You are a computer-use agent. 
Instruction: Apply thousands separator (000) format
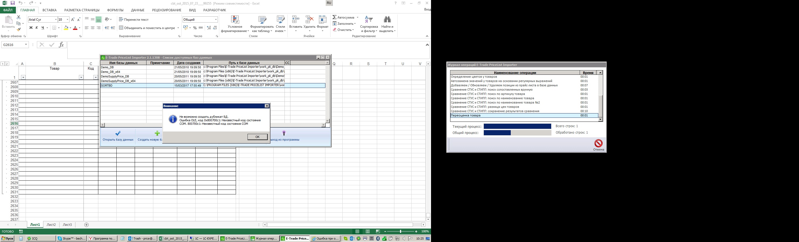coord(201,28)
